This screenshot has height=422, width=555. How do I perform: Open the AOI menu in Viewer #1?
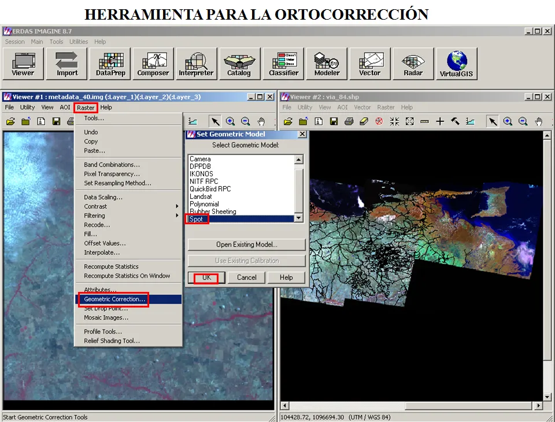coord(65,108)
